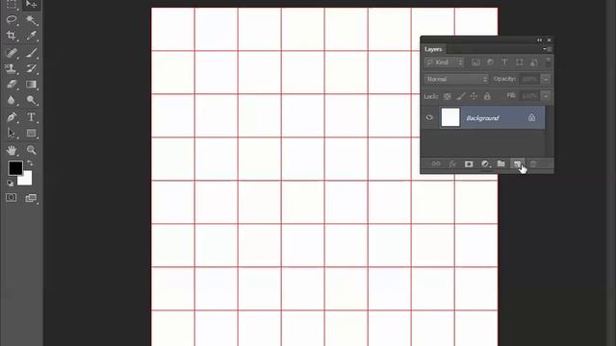This screenshot has height=346, width=616.
Task: Select the Hand tool
Action: (x=12, y=150)
